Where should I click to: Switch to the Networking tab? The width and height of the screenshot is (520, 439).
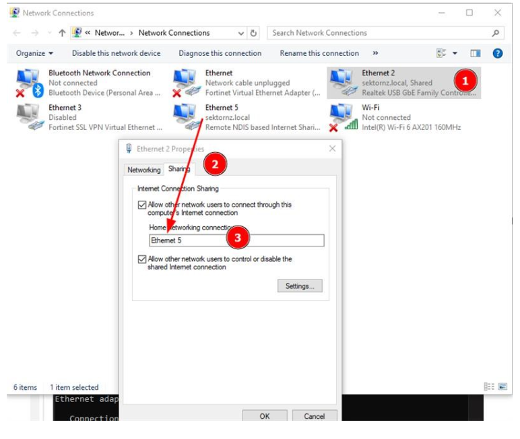pyautogui.click(x=144, y=170)
